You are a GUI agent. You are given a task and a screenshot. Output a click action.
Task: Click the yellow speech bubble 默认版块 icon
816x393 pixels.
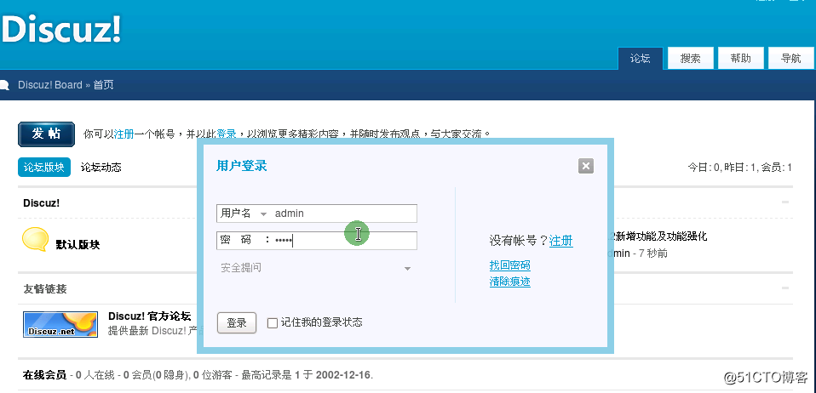point(36,240)
